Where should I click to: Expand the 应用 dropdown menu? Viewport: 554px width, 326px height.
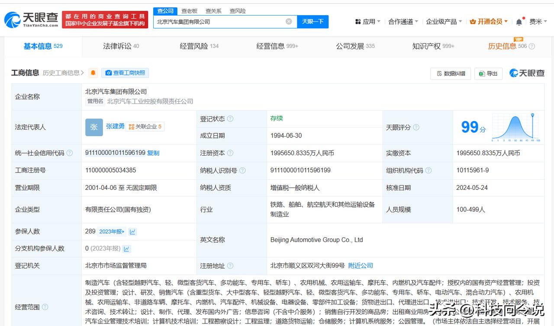tap(367, 22)
